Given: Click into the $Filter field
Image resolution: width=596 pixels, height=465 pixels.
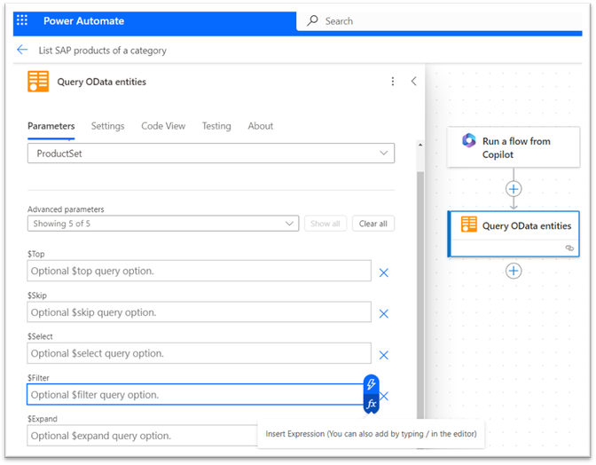Looking at the screenshot, I should click(195, 395).
